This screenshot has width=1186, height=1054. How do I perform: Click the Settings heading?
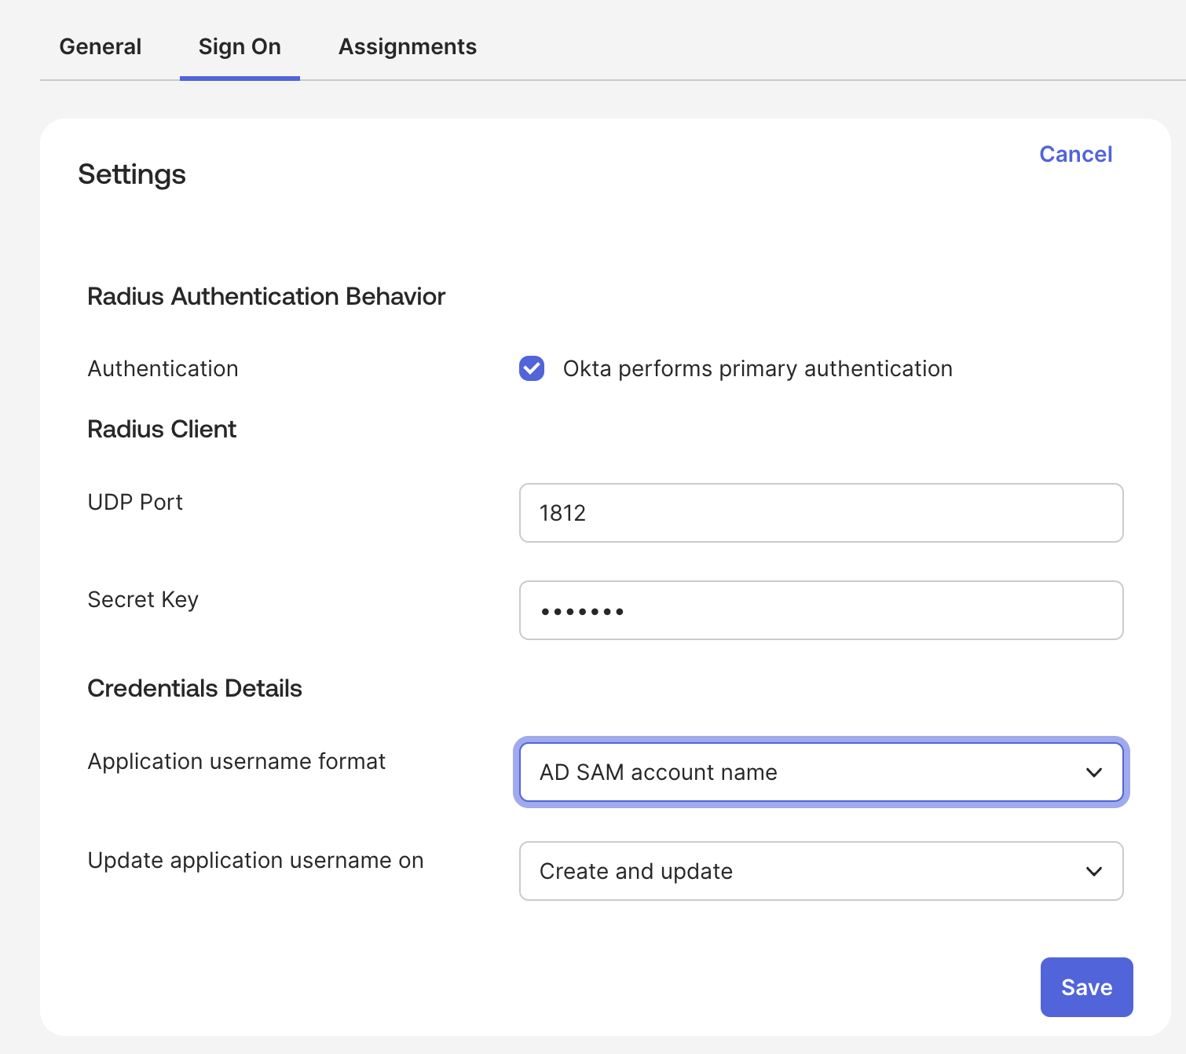click(132, 174)
